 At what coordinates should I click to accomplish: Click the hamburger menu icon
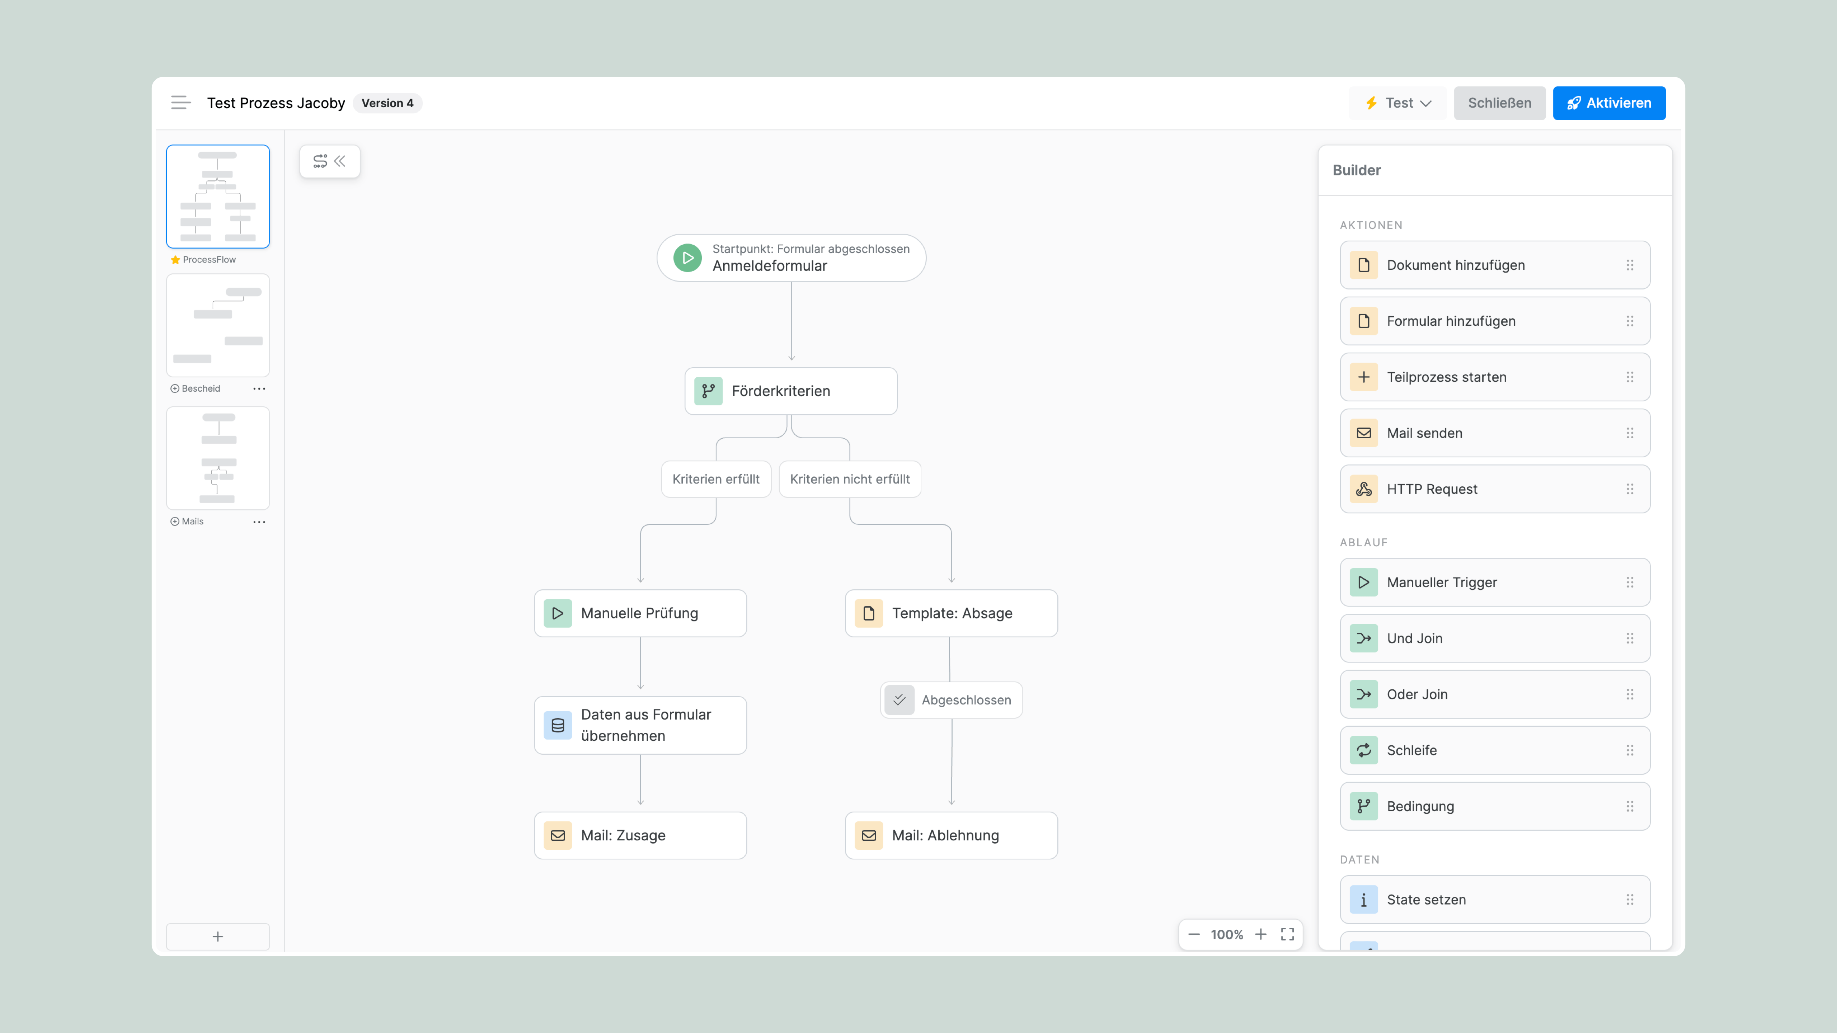[x=180, y=103]
